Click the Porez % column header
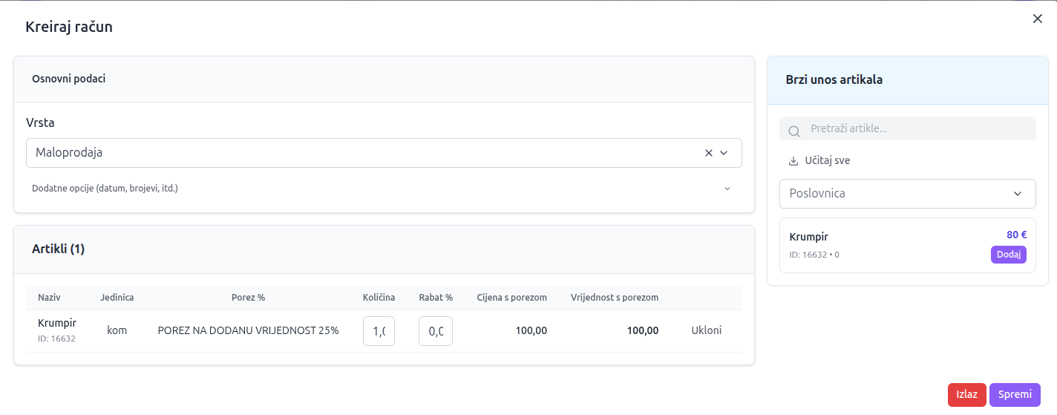Viewport: 1057px width, 415px height. point(248,298)
